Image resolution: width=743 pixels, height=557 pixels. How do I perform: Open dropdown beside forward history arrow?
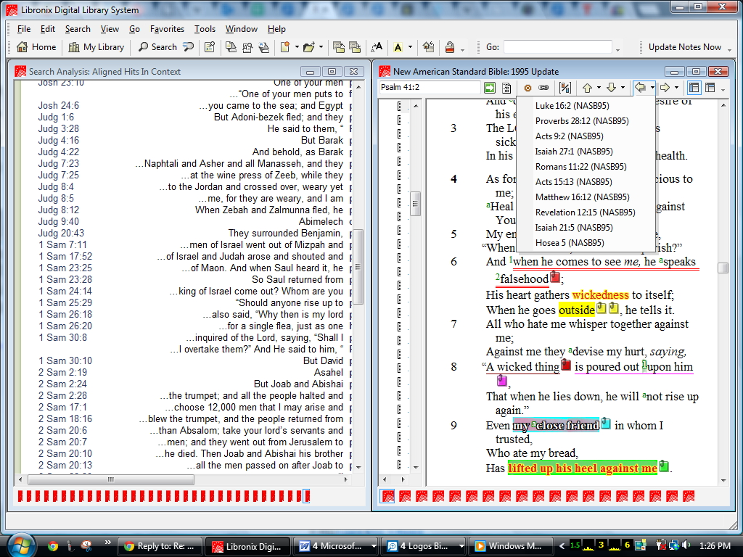(677, 88)
